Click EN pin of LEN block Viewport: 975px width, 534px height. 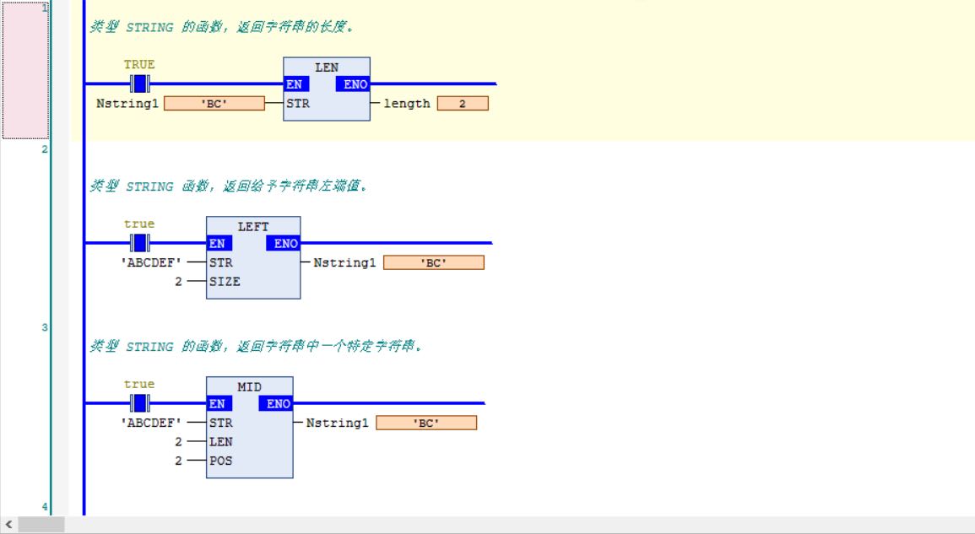(x=296, y=84)
